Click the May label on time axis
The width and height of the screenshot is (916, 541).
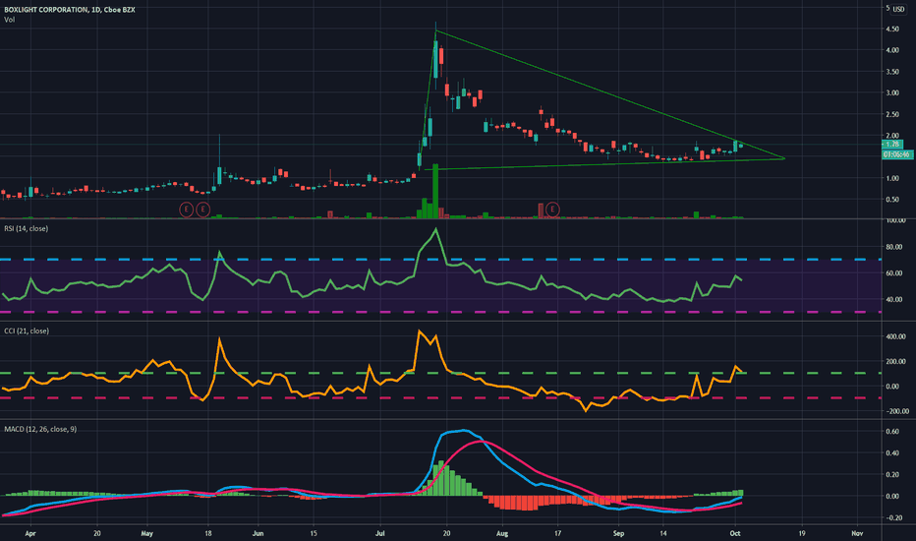(146, 533)
